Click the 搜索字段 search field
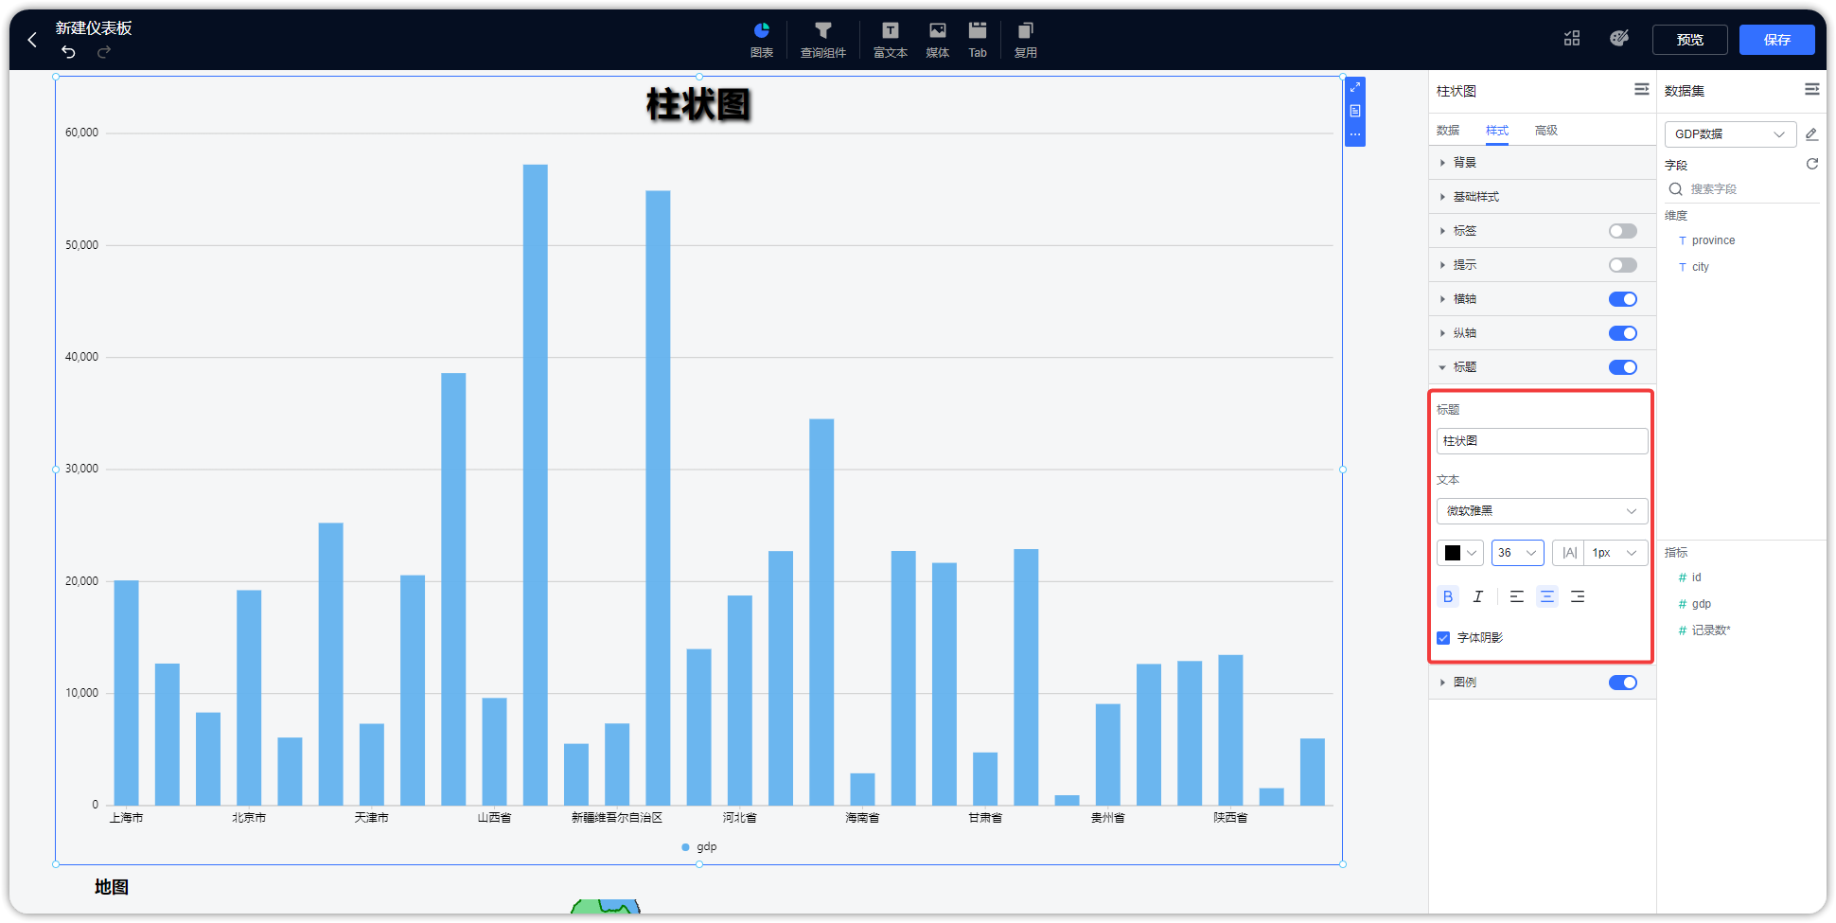Screen dimensions: 1836x923 coord(1741,189)
